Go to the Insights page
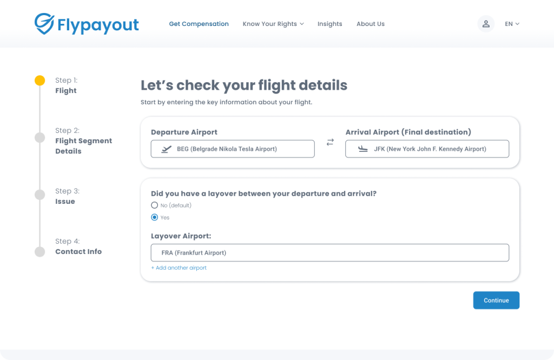 pos(329,24)
